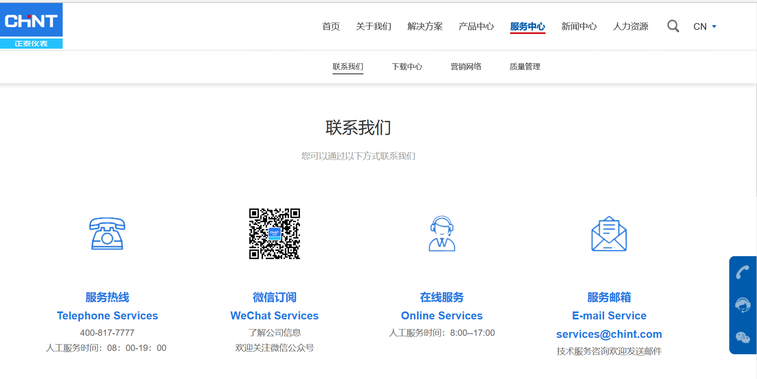Switch to the 营销网络 sub-tab
Image resolution: width=757 pixels, height=379 pixels.
click(466, 67)
